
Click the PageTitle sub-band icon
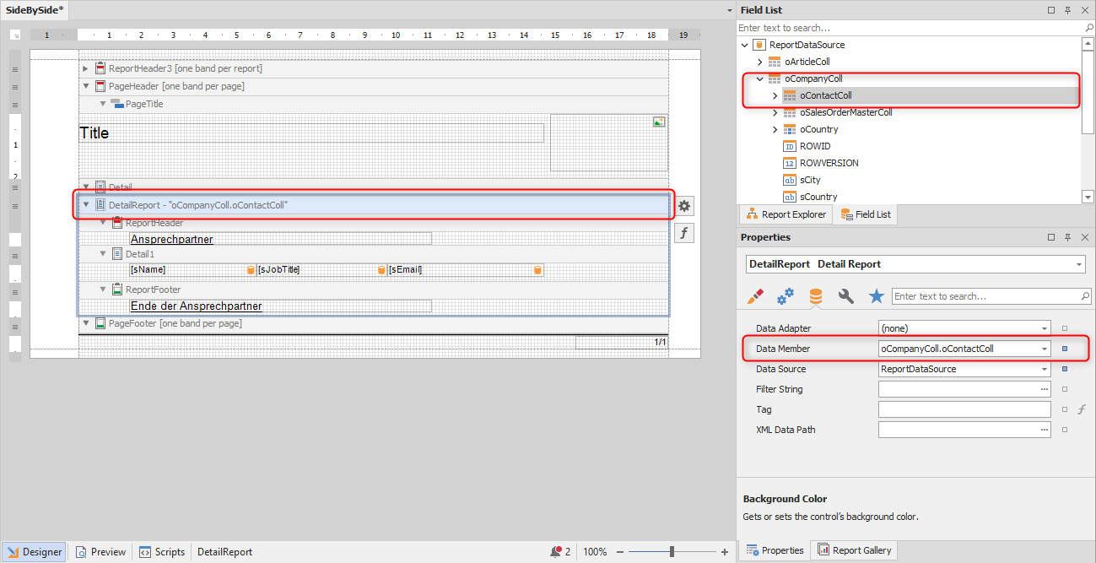click(x=116, y=104)
